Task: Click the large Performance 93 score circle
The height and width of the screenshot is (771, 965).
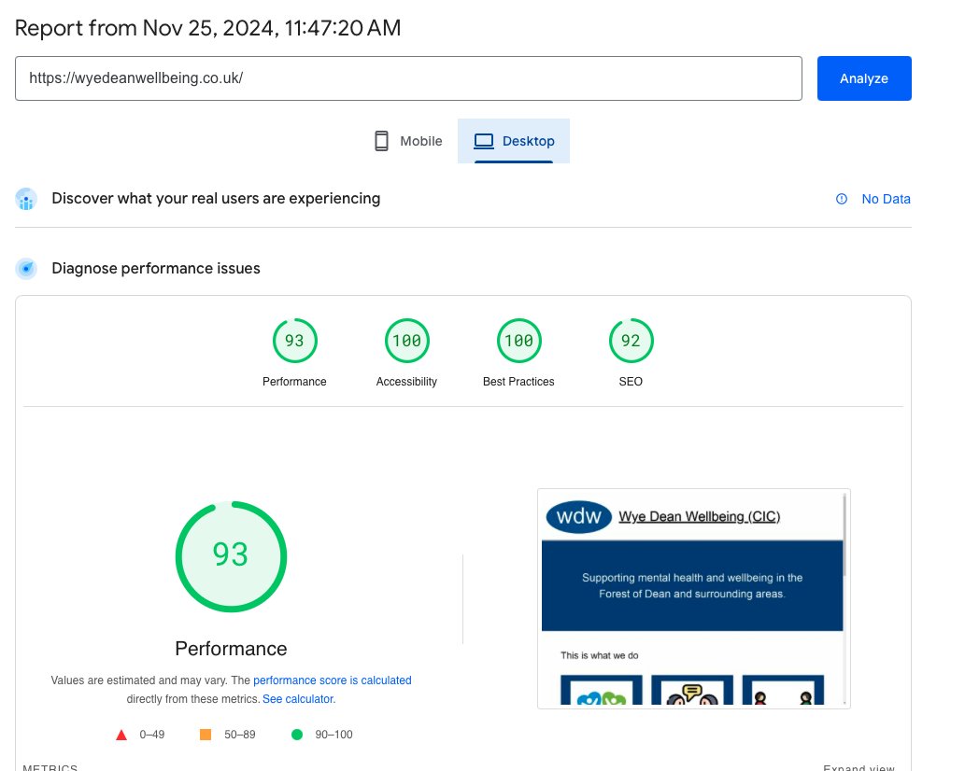Action: pyautogui.click(x=231, y=555)
